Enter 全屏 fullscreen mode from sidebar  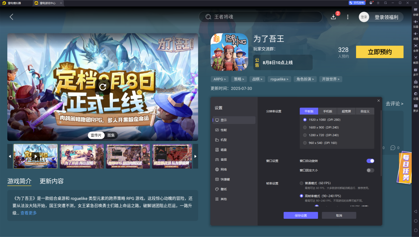pyautogui.click(x=415, y=46)
